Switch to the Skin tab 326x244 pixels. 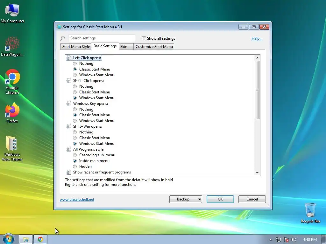pyautogui.click(x=126, y=47)
